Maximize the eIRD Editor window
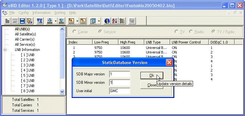 [x=232, y=5]
